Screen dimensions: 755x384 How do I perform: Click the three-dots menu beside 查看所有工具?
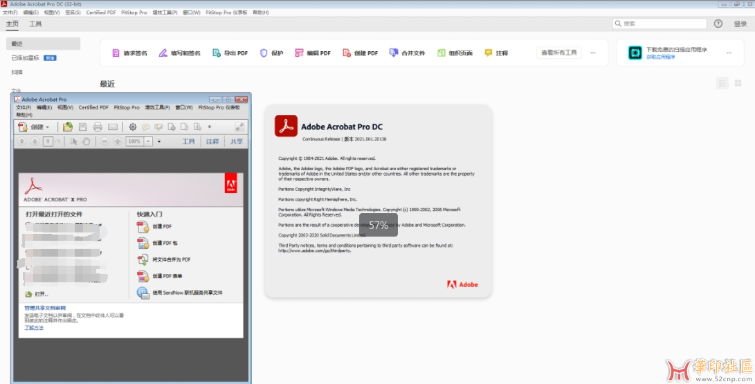[x=592, y=53]
